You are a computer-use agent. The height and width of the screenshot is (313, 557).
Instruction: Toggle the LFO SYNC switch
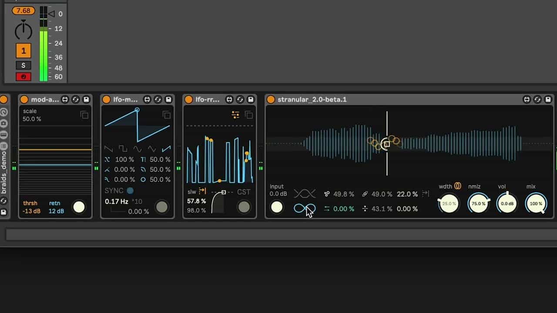130,191
